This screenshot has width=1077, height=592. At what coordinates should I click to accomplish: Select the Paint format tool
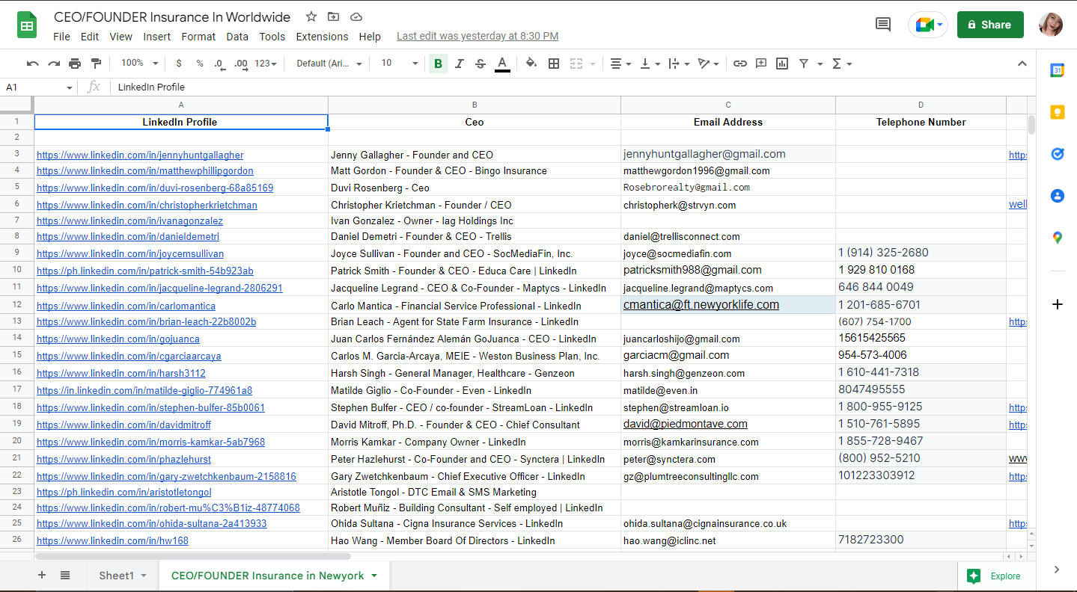(x=96, y=64)
